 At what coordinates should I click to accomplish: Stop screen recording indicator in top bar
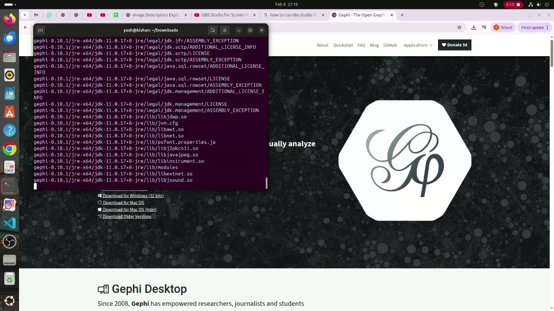[x=513, y=4]
